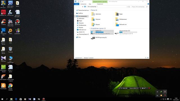Select Этот компьютер desktop icon
The width and height of the screenshot is (180, 101).
(10, 59)
